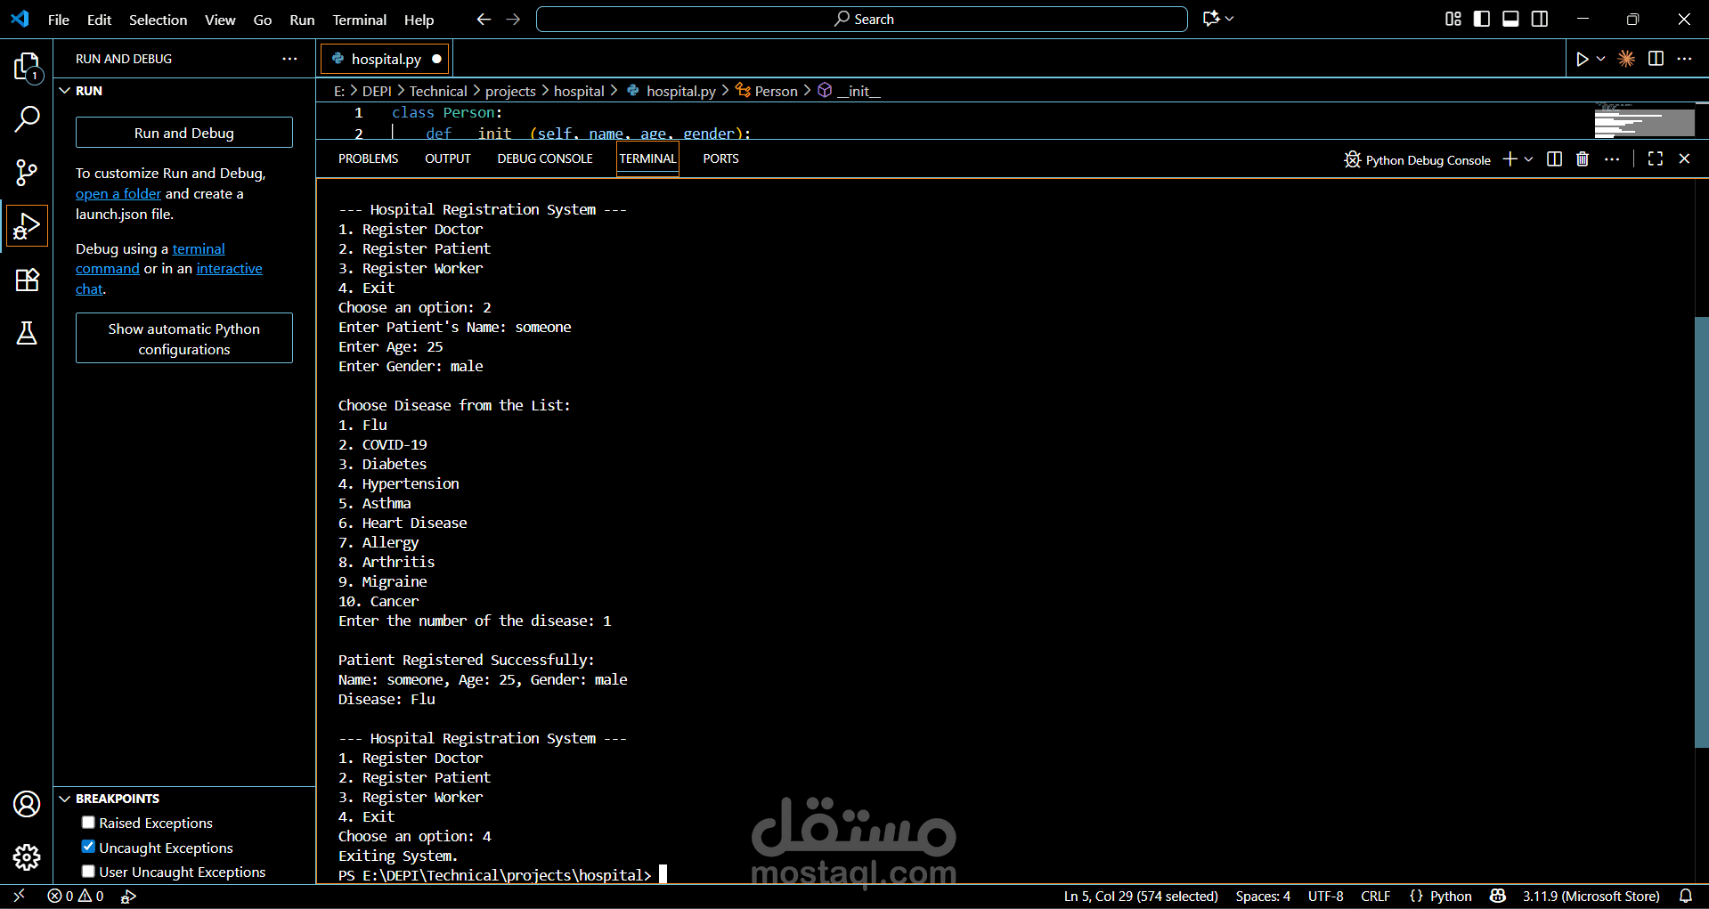The image size is (1709, 909).
Task: Open Run and Debug view More Actions ellipsis
Action: coord(289,59)
